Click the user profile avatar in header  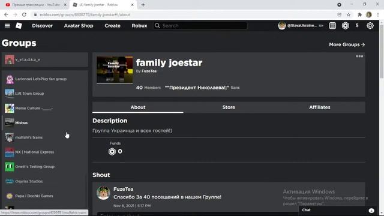281,25
